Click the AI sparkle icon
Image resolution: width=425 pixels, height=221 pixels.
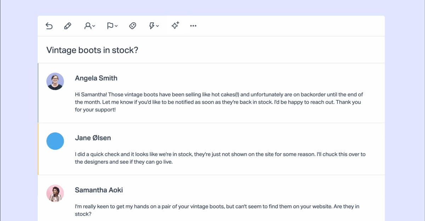pyautogui.click(x=175, y=25)
